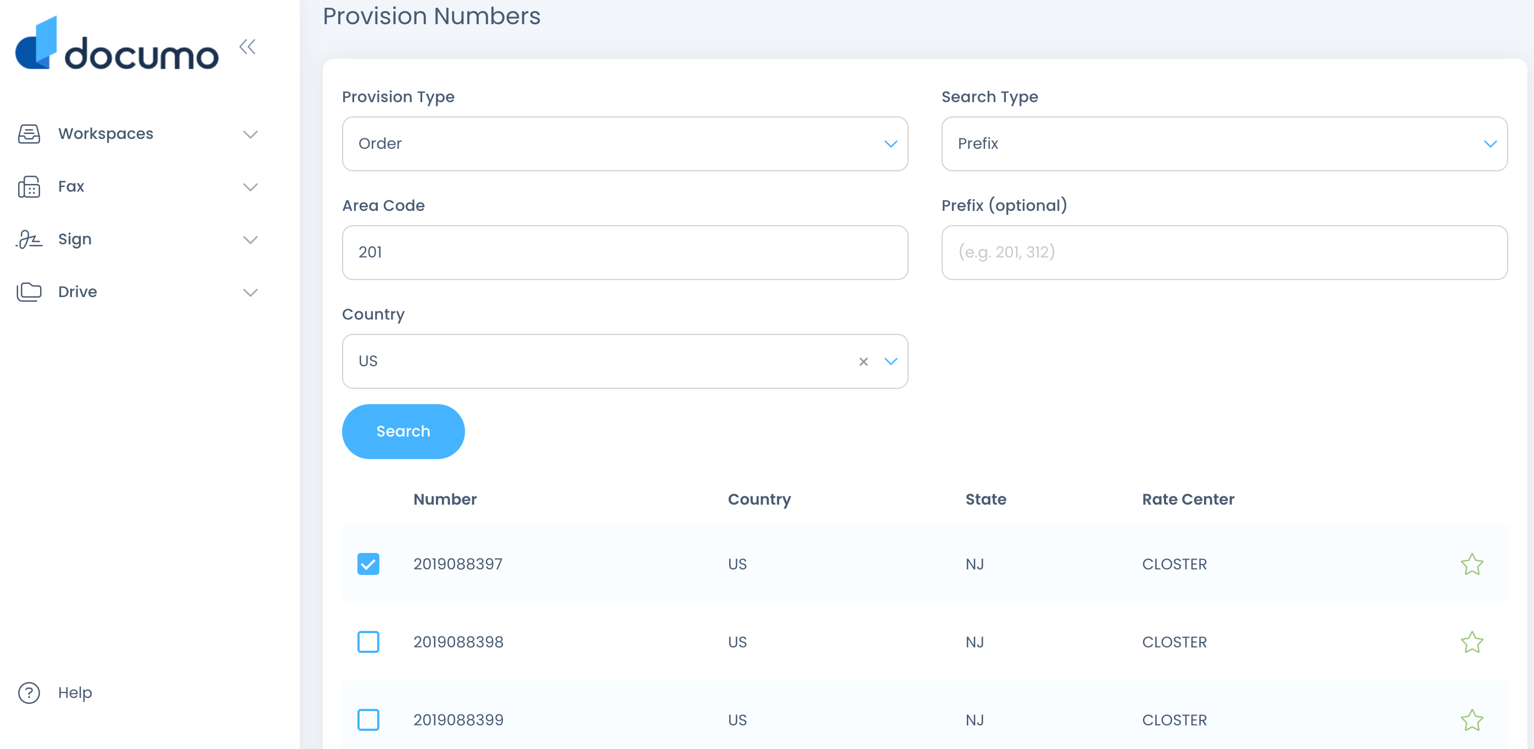The width and height of the screenshot is (1534, 749).
Task: Uncheck number 2019088397
Action: click(368, 563)
